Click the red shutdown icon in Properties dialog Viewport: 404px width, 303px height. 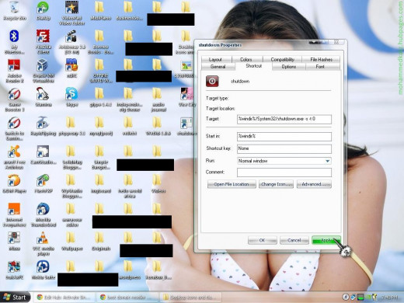[x=212, y=81]
